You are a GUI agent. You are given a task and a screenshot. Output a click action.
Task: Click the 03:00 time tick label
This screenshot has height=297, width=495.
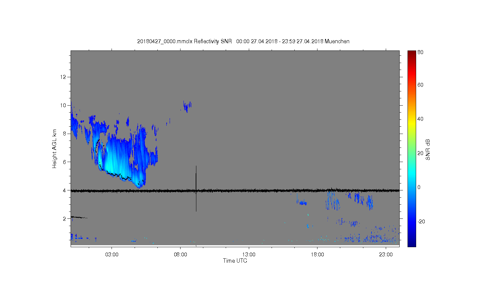click(x=112, y=255)
